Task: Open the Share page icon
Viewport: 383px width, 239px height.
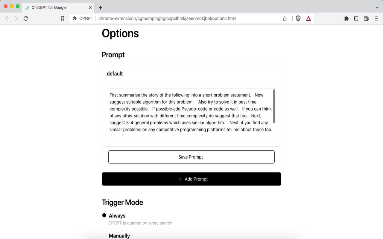Action: (285, 18)
